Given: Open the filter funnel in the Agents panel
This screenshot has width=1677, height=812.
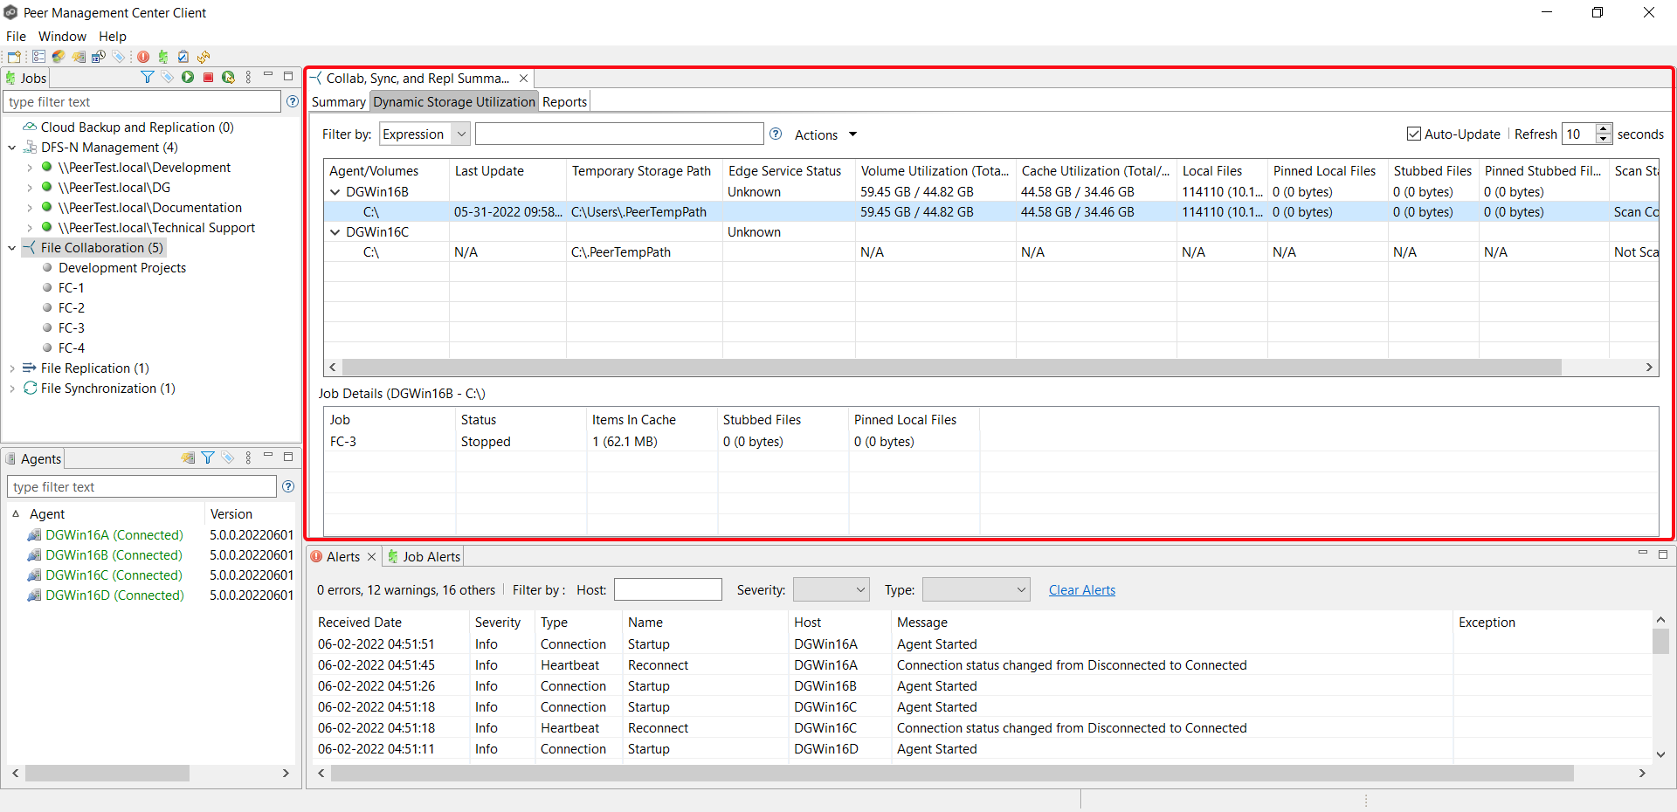Looking at the screenshot, I should [208, 458].
